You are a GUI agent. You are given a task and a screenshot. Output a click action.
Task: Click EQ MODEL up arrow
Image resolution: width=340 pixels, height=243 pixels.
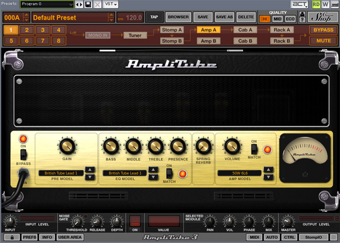pos(154,170)
